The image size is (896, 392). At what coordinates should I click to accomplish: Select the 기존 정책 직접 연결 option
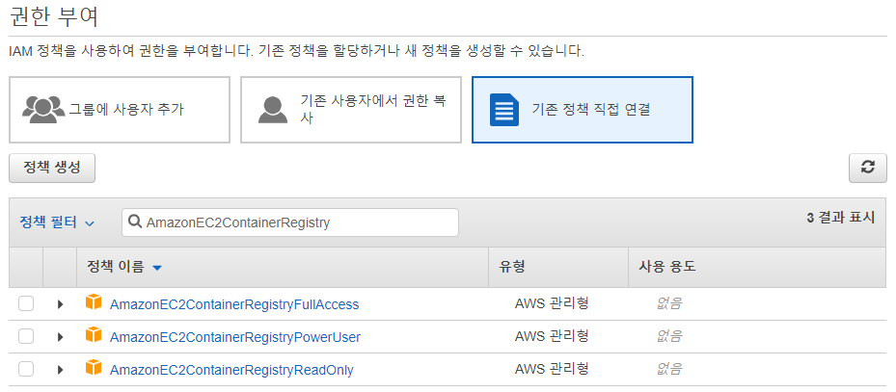click(583, 110)
